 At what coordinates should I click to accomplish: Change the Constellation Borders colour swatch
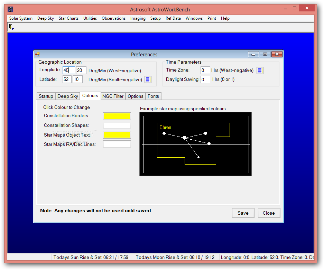(117, 116)
